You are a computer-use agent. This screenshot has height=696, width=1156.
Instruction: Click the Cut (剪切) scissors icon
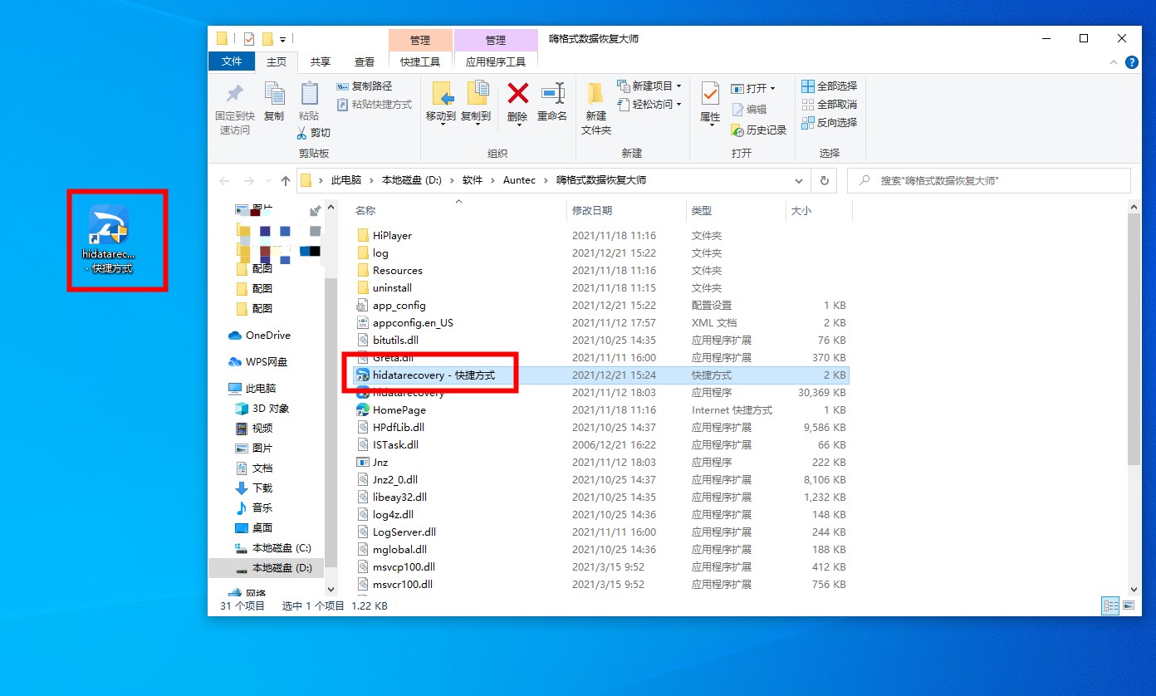[303, 133]
